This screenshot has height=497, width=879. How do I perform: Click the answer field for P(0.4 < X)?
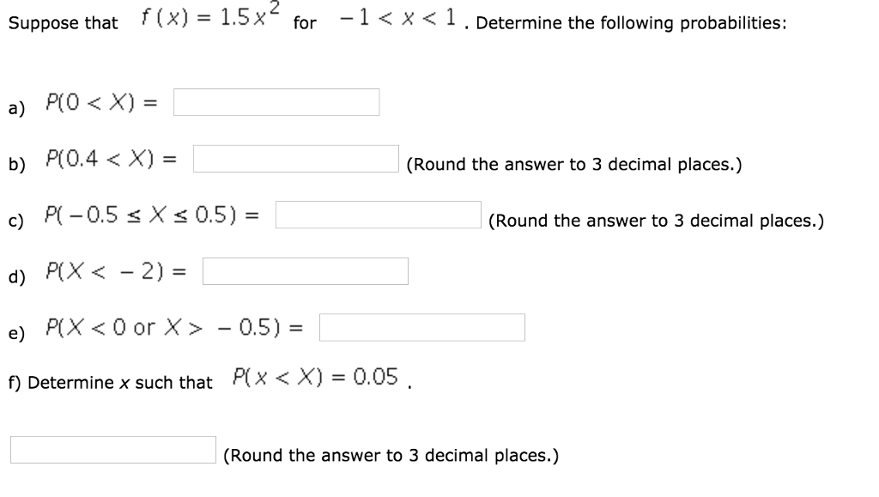click(x=296, y=159)
